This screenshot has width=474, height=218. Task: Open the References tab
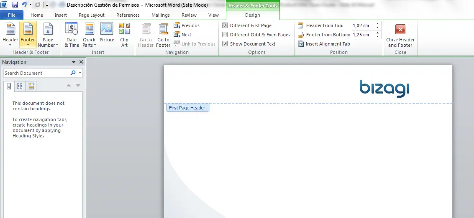tap(128, 15)
